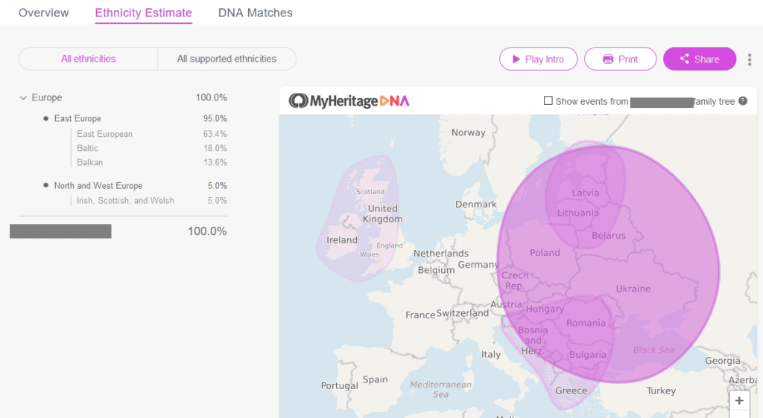Viewport: 763px width, 418px height.
Task: Click the United Kingdom label on the map
Action: coord(382,213)
